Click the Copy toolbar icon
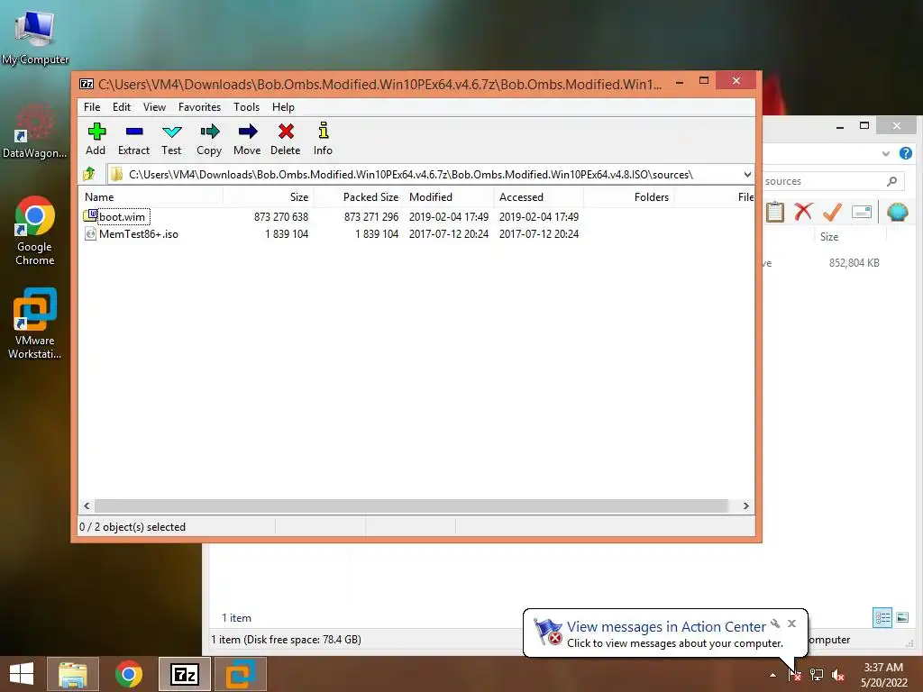The width and height of the screenshot is (923, 692). point(209,139)
